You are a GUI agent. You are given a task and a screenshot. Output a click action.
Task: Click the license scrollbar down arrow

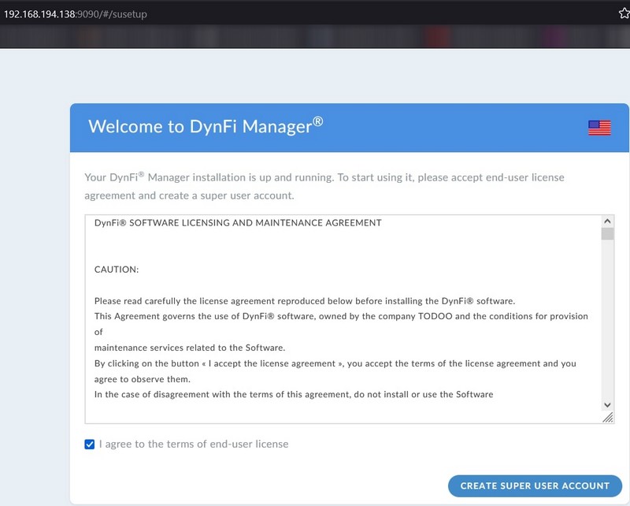coord(607,404)
